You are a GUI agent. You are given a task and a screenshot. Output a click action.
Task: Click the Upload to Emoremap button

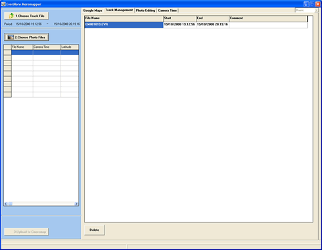[26, 232]
